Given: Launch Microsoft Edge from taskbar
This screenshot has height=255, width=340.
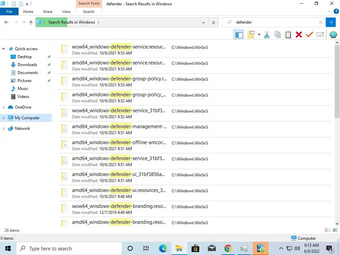Looking at the screenshot, I should pos(163,248).
